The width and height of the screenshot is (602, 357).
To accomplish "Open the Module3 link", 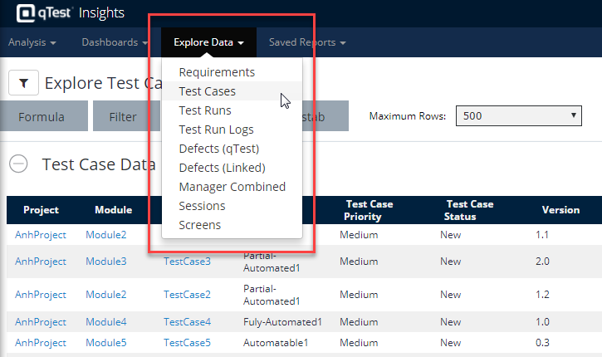I will click(x=106, y=262).
